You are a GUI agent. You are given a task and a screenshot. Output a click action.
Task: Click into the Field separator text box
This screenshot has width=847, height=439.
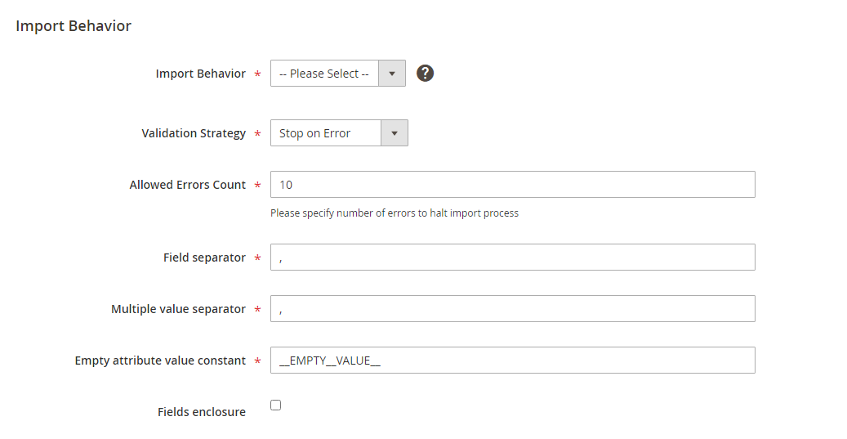coord(512,258)
